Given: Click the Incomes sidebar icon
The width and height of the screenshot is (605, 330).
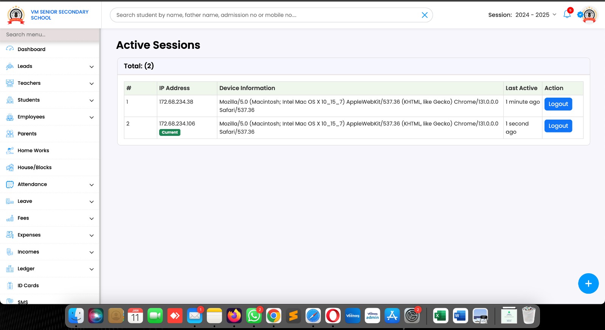Looking at the screenshot, I should (10, 252).
